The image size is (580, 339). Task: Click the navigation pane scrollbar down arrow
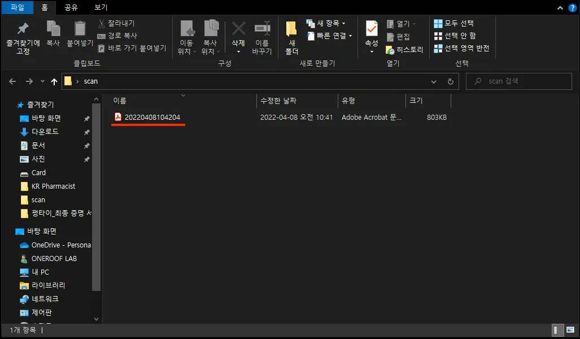(x=96, y=319)
